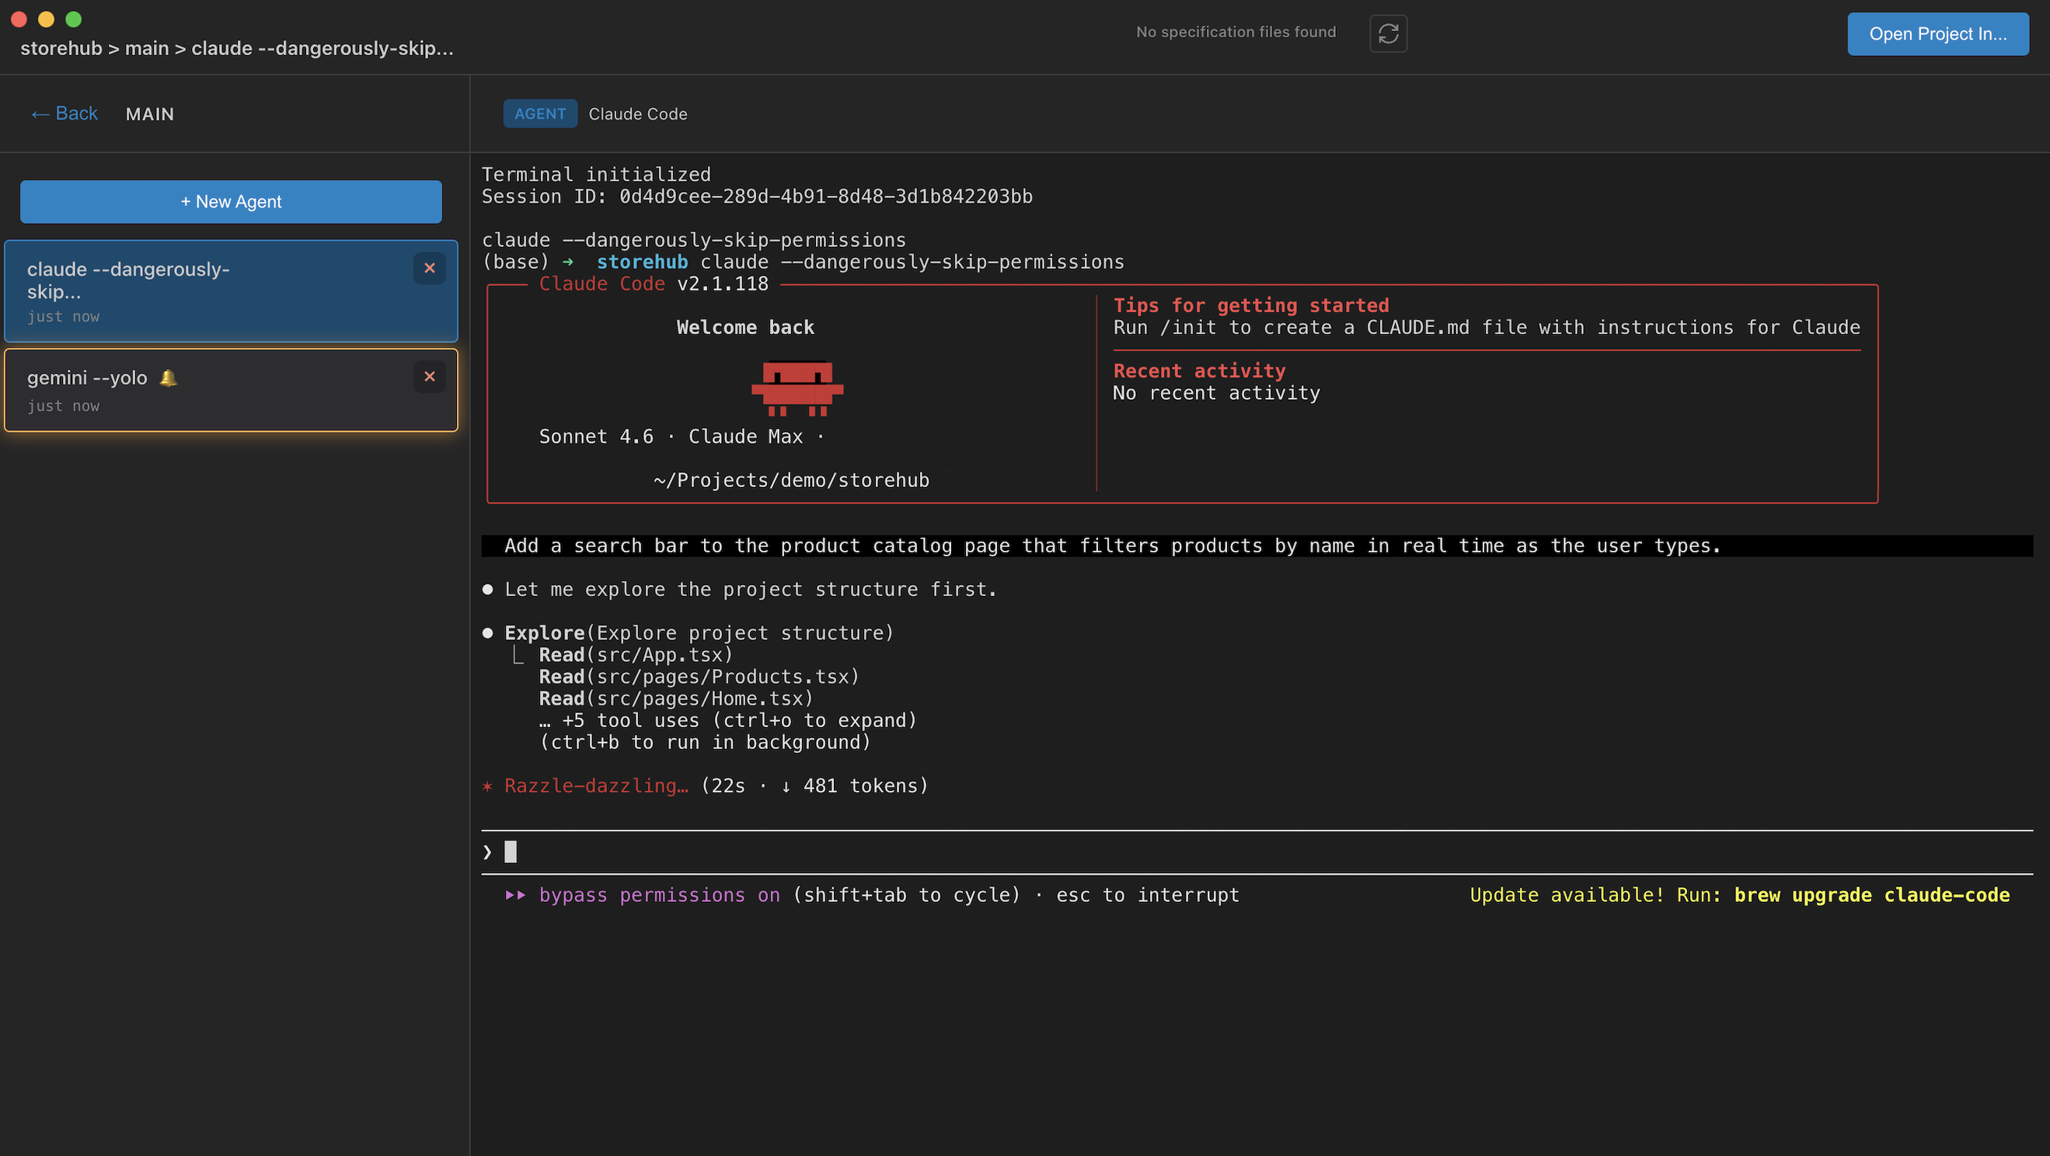Click the Sonnet 4.6 · Claude Max text

[x=682, y=437]
